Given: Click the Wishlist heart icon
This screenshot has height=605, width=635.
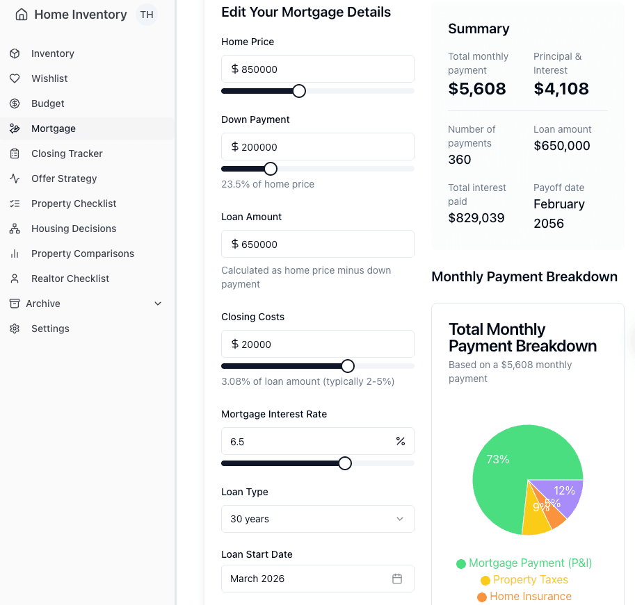Looking at the screenshot, I should 15,78.
